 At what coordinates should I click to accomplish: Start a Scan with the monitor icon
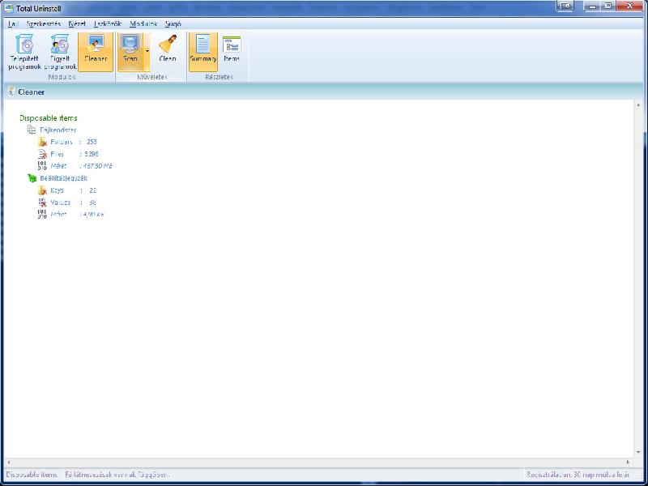130,52
